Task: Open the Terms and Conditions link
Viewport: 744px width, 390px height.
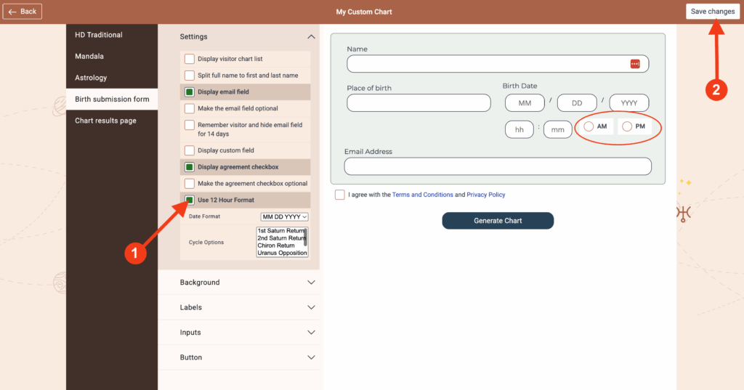Action: pos(422,195)
